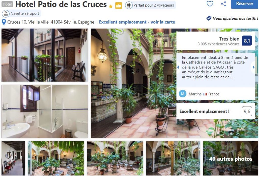This screenshot has height=176, width=259.
Task: Show next guest review with right arrow
Action: [x=253, y=67]
